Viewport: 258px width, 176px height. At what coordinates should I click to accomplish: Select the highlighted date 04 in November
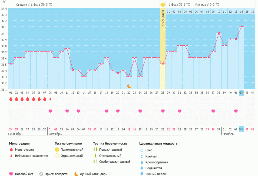click(x=241, y=129)
